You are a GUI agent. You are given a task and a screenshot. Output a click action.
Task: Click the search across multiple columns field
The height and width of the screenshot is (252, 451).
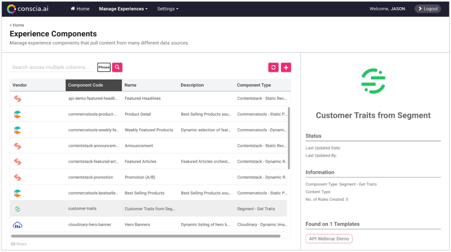(x=52, y=67)
